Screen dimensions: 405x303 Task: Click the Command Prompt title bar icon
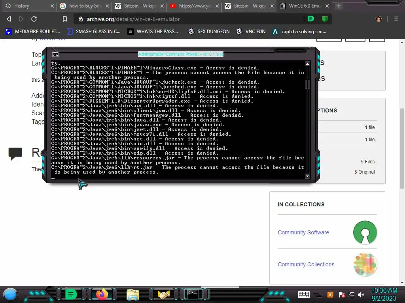click(x=55, y=54)
